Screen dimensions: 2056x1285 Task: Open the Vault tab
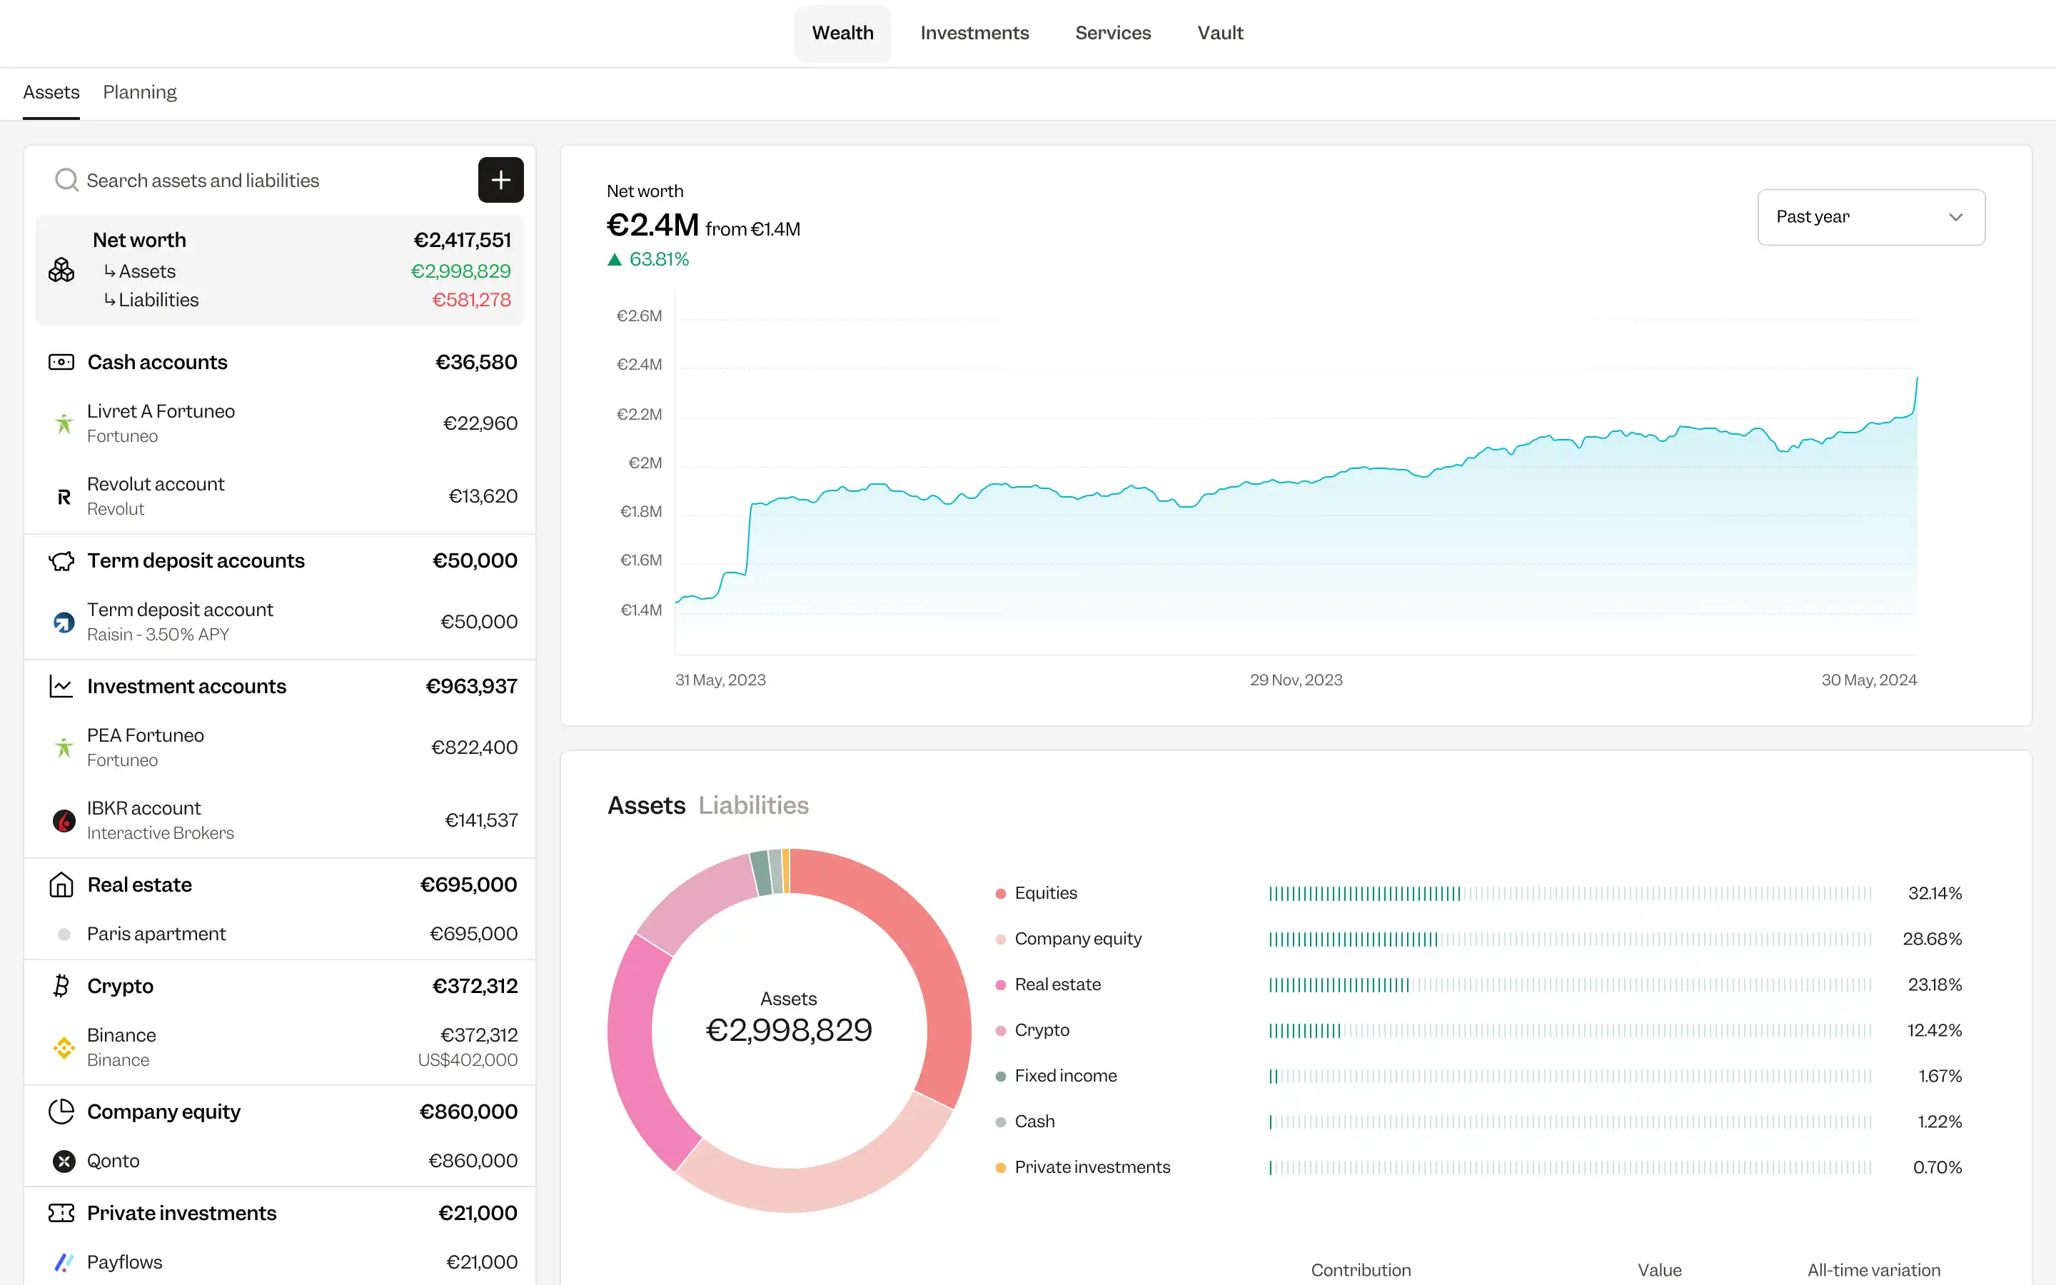click(x=1220, y=32)
